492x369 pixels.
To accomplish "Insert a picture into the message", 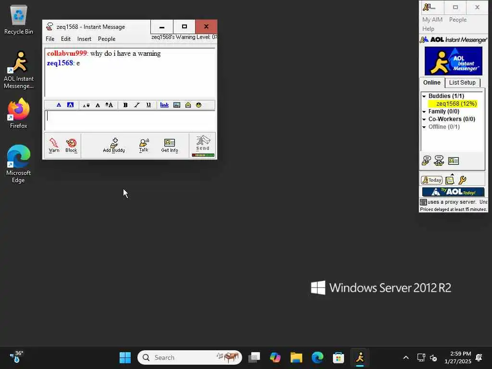I will click(x=177, y=105).
